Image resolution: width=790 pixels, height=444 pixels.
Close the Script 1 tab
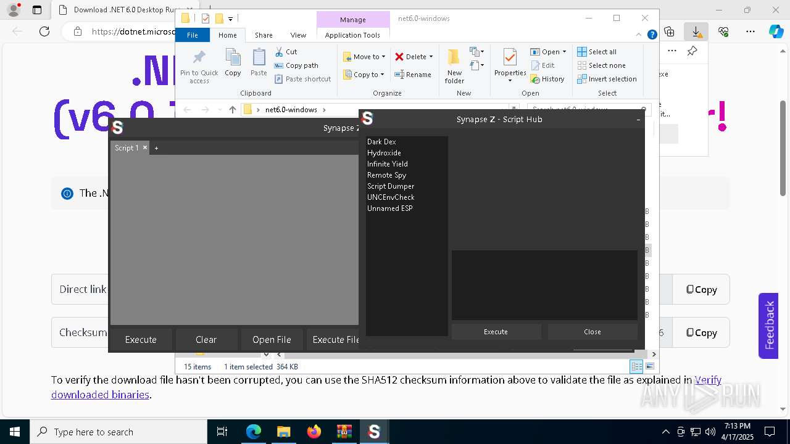[x=145, y=147]
